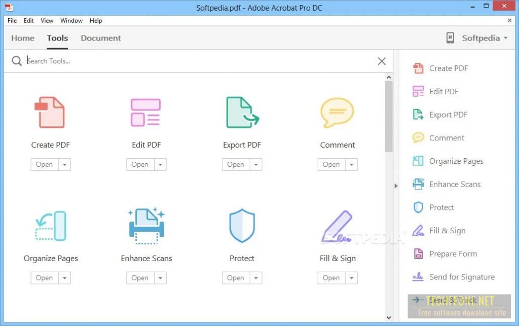519x326 pixels.
Task: Open dropdown arrow next to Organize Pages Open
Action: (x=64, y=278)
